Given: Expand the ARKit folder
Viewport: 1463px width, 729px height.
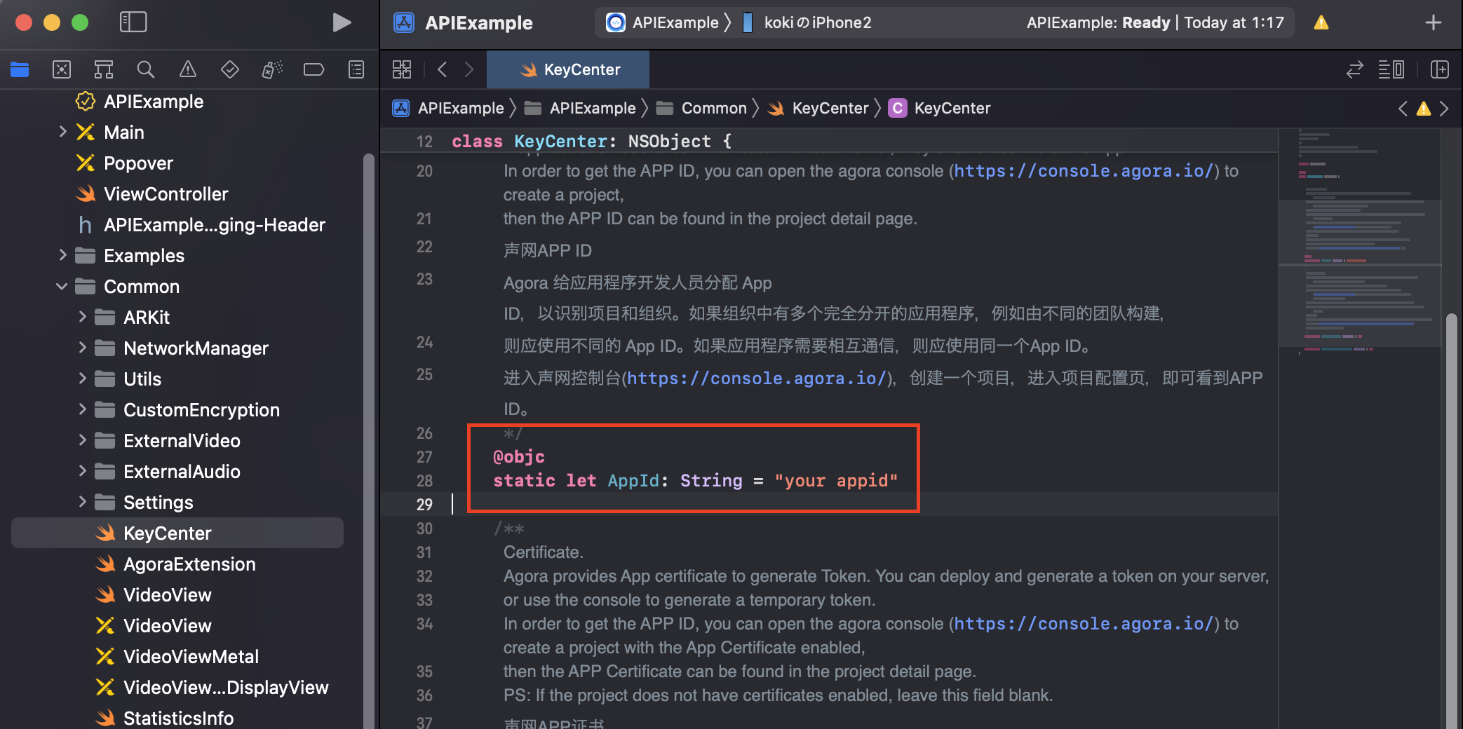Looking at the screenshot, I should click(x=82, y=317).
